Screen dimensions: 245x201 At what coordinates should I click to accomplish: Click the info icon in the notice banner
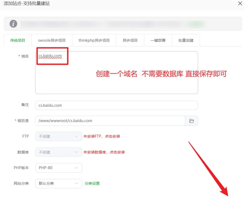click(x=13, y=24)
